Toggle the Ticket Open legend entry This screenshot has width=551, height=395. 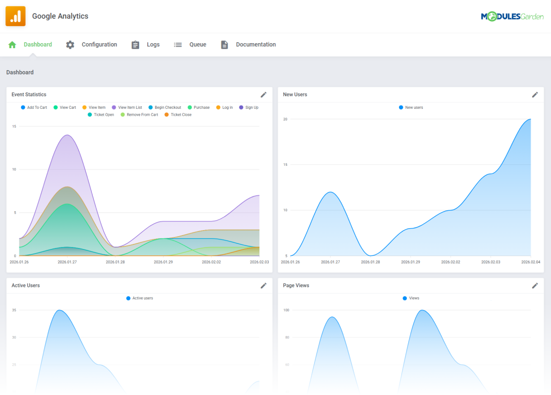(101, 115)
